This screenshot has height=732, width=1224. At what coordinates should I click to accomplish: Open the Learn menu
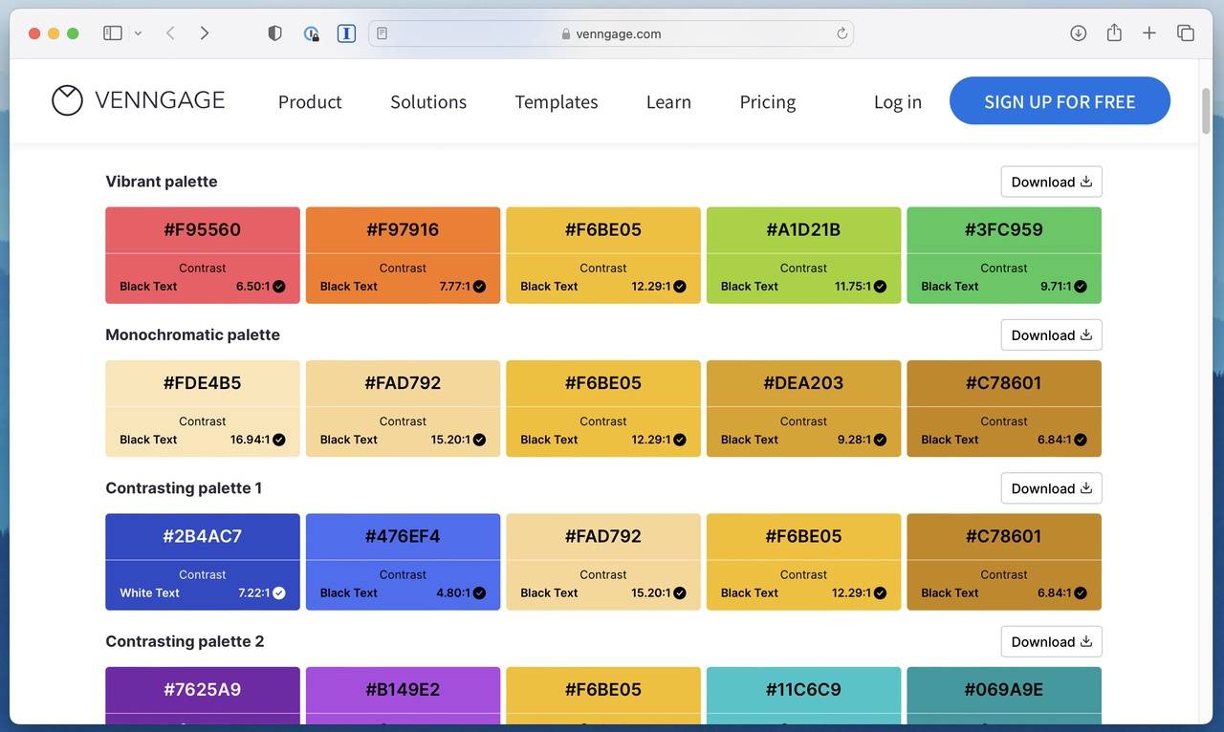pyautogui.click(x=668, y=102)
